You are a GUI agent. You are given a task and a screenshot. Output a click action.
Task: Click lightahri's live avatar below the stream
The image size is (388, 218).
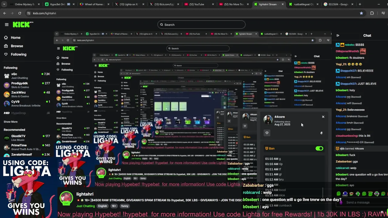[66, 198]
